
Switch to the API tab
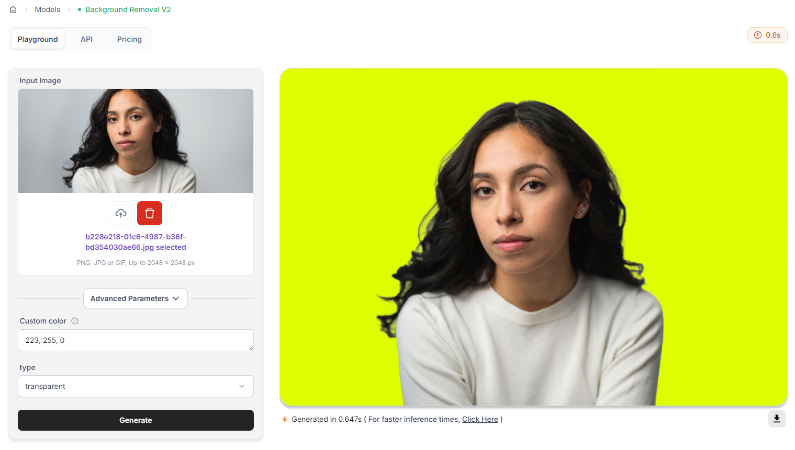click(87, 39)
